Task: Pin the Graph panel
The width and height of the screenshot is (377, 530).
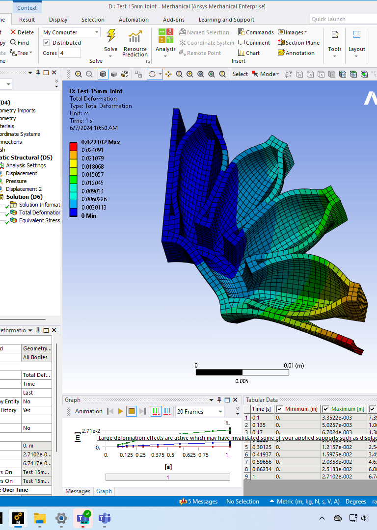Action: click(219, 400)
